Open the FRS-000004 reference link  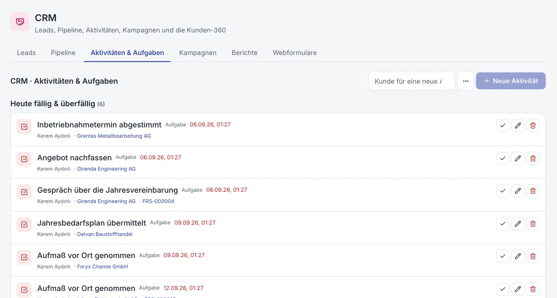pyautogui.click(x=158, y=201)
